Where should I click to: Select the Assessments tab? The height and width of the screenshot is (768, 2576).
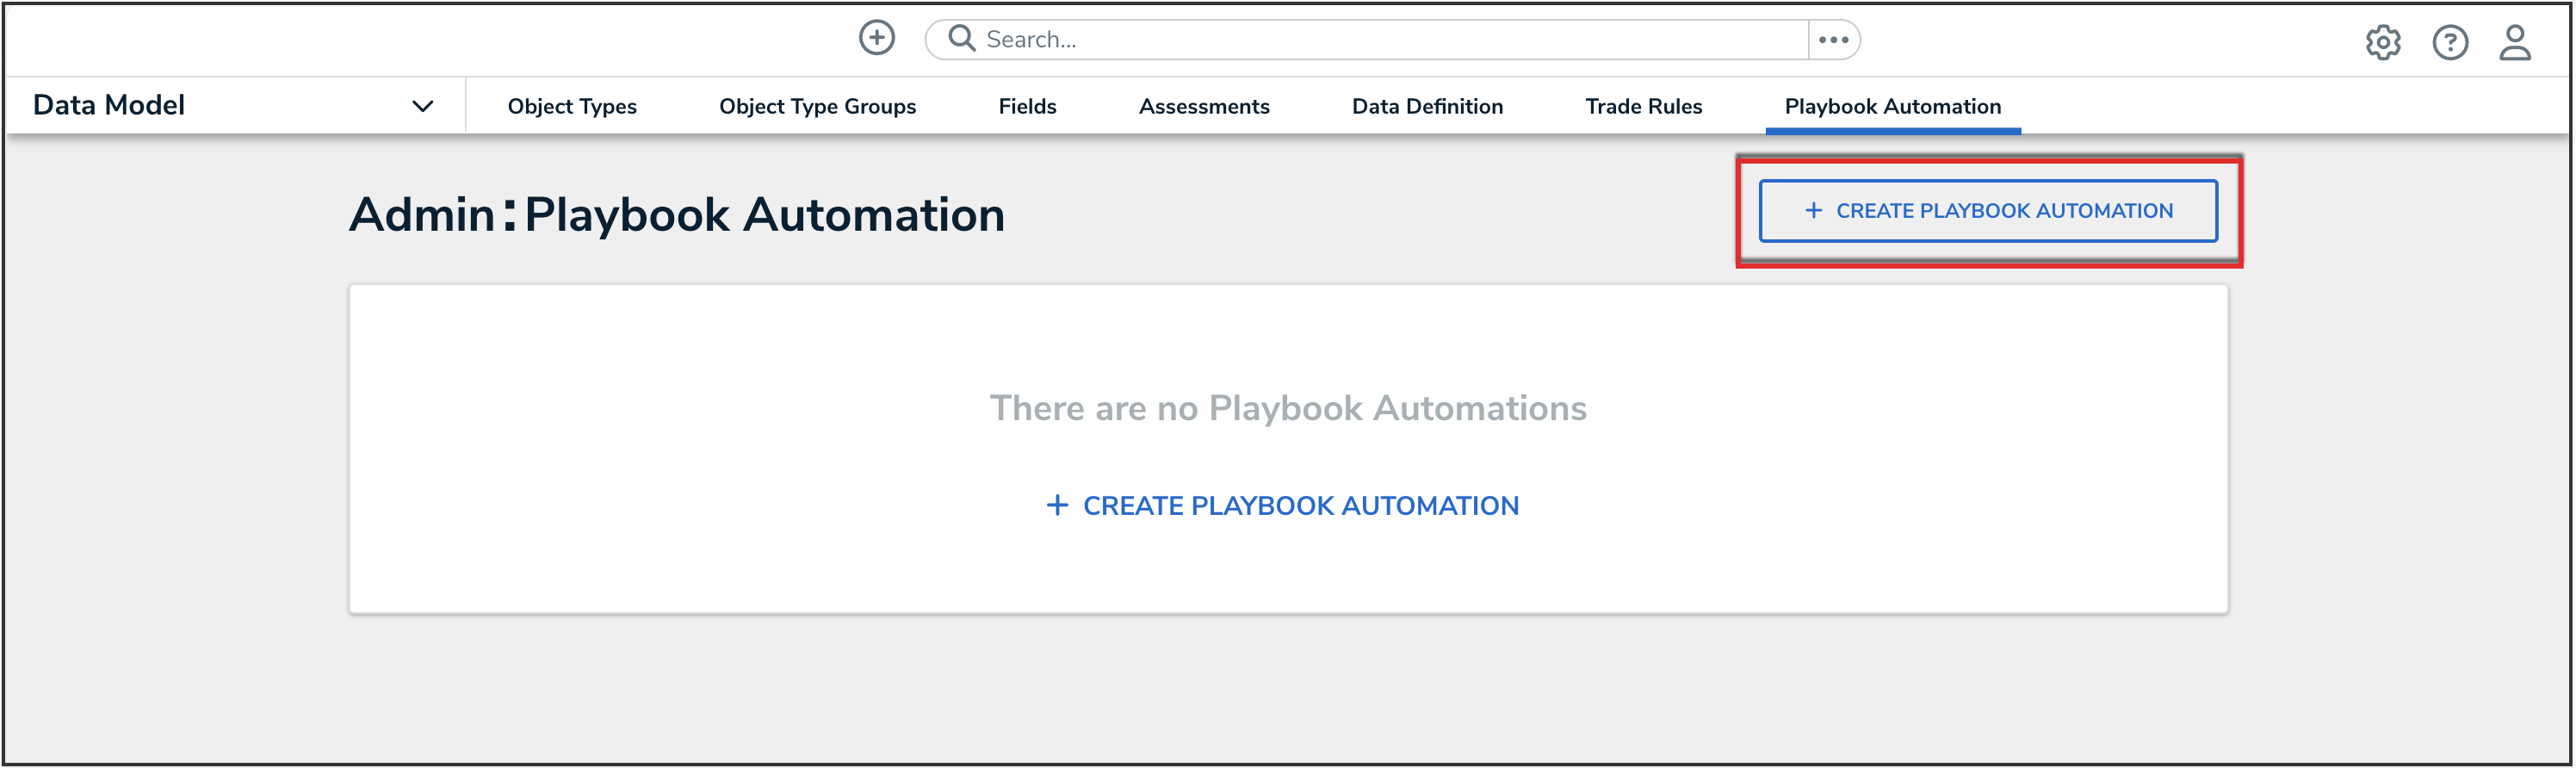click(x=1204, y=107)
